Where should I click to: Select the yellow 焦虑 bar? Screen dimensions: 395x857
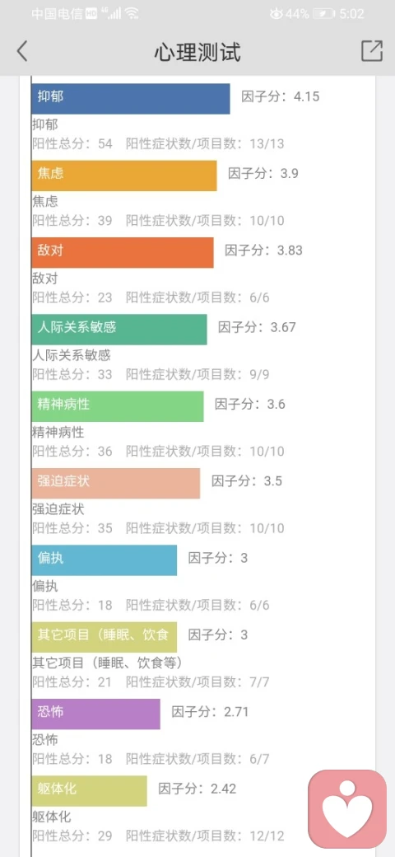click(123, 176)
